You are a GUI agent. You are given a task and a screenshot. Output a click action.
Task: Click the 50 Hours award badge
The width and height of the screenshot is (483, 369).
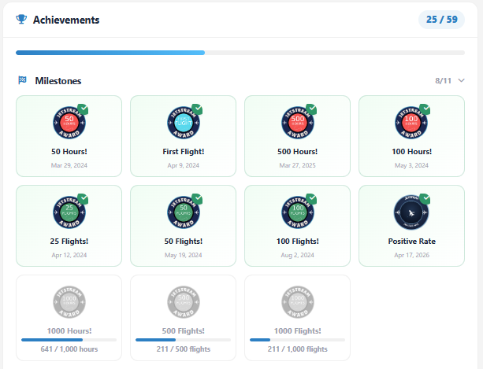pyautogui.click(x=69, y=123)
